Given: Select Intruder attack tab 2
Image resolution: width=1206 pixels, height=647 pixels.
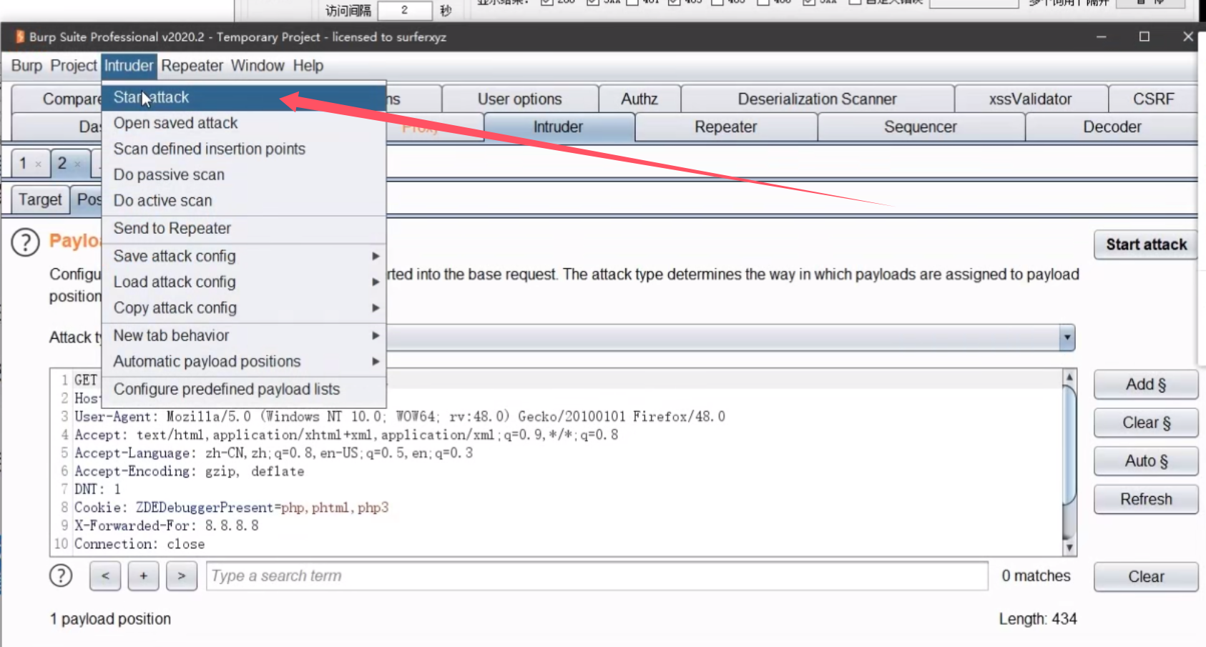Looking at the screenshot, I should [x=62, y=164].
